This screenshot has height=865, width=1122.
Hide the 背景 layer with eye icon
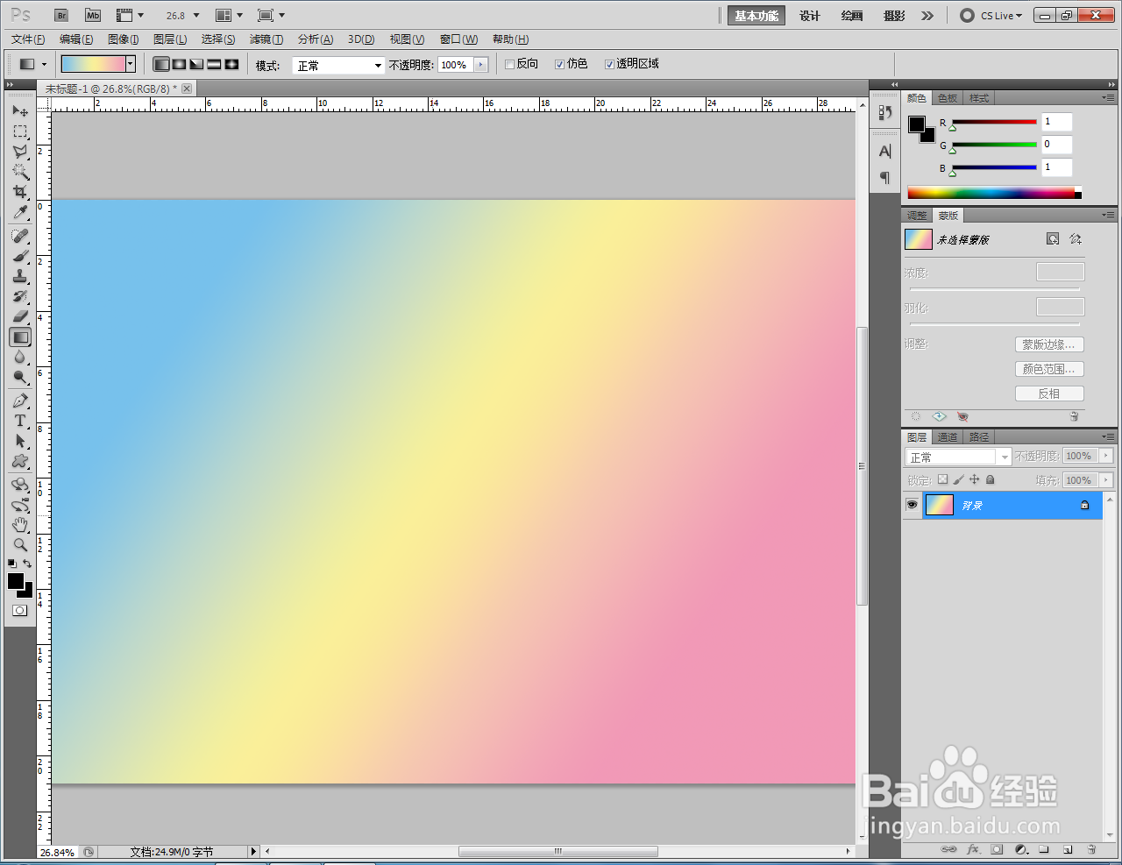(x=912, y=505)
